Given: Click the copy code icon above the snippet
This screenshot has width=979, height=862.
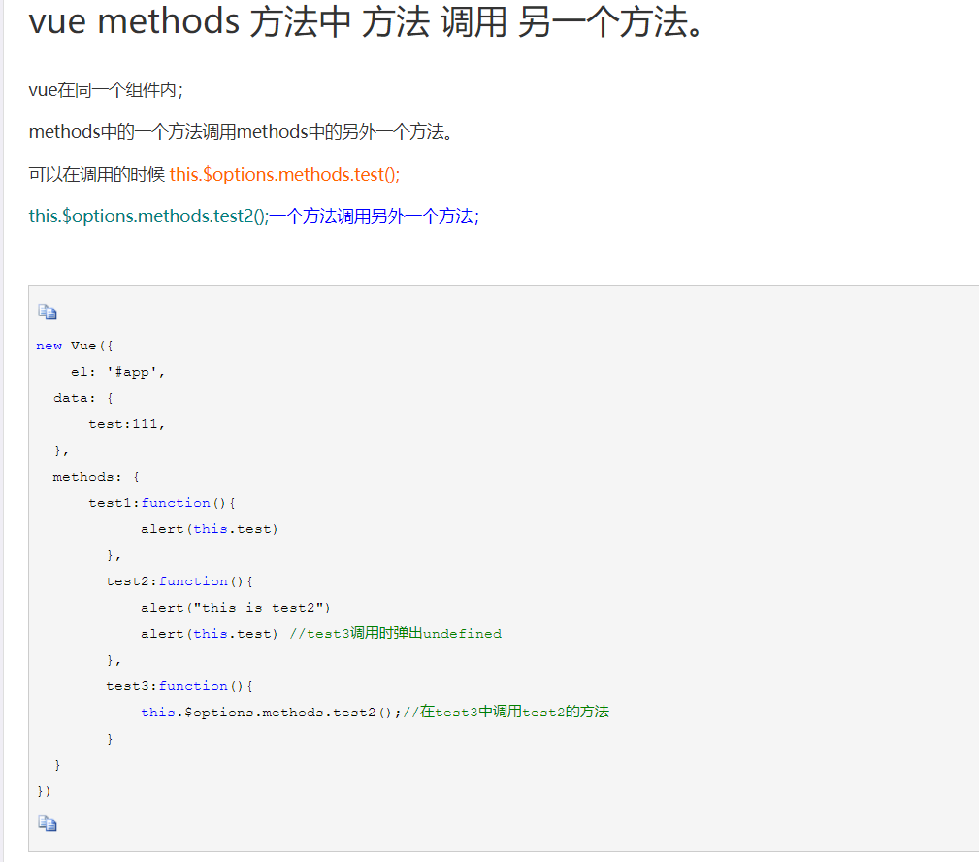Looking at the screenshot, I should 47,311.
